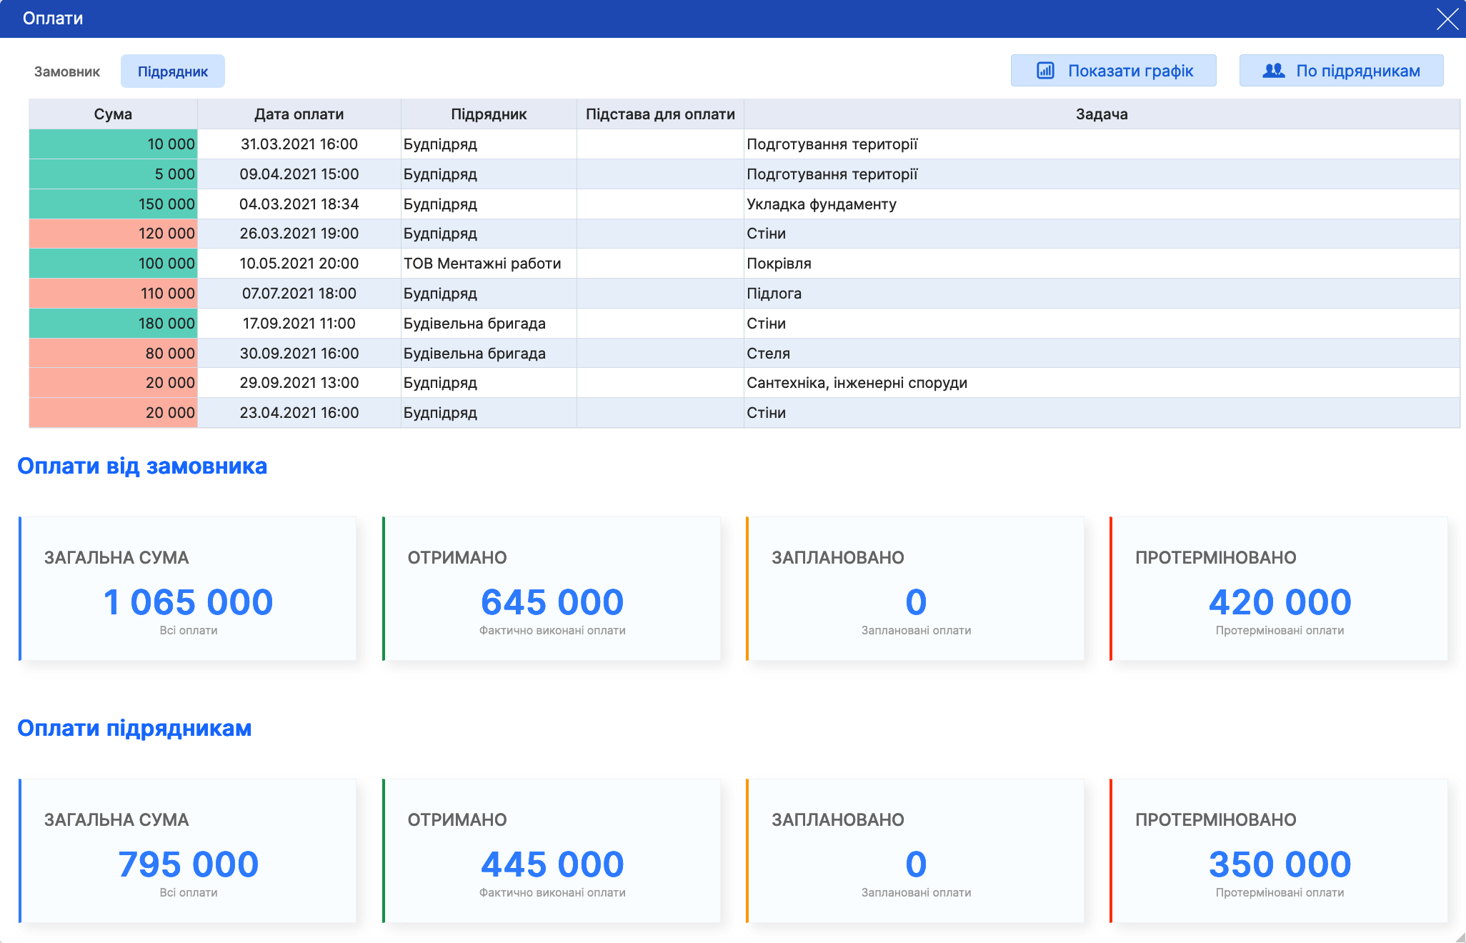This screenshot has height=943, width=1466.
Task: Click the 795 000 contractor total
Action: [188, 864]
